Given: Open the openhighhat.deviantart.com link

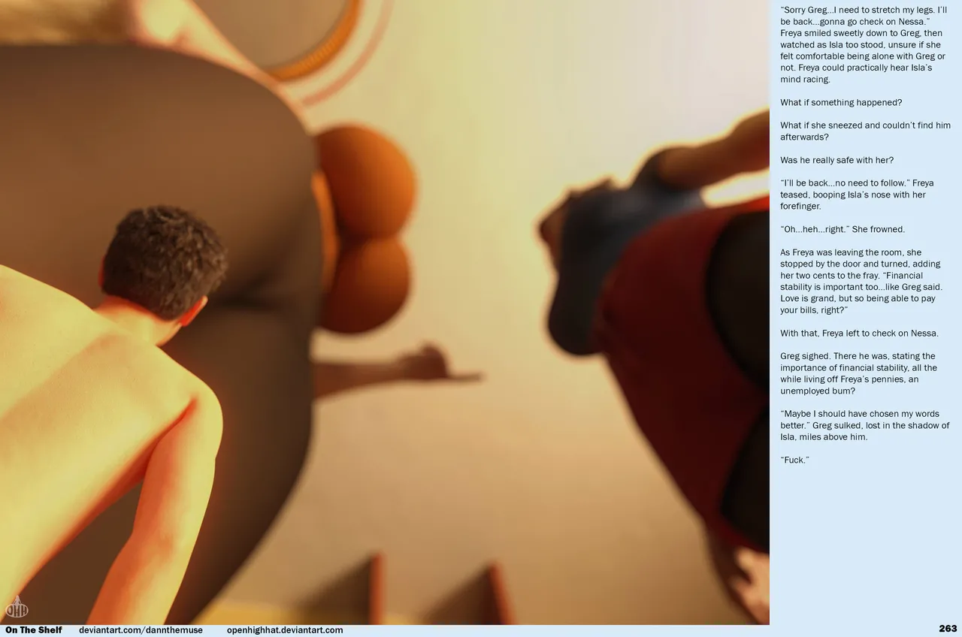Looking at the screenshot, I should point(285,630).
